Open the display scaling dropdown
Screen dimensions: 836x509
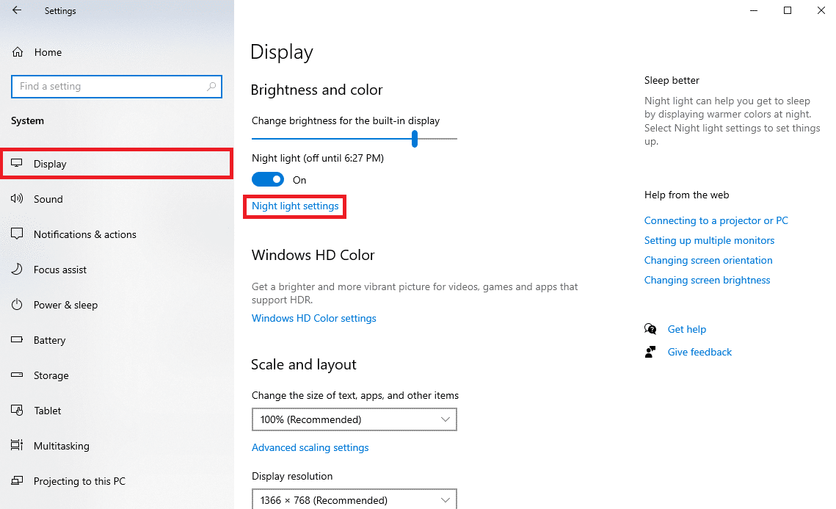click(x=355, y=419)
